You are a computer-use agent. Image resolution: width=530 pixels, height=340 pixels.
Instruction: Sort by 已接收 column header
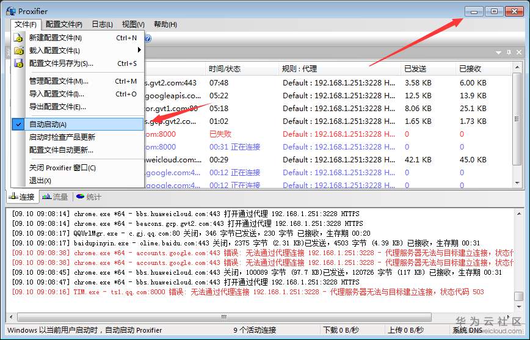coord(484,69)
